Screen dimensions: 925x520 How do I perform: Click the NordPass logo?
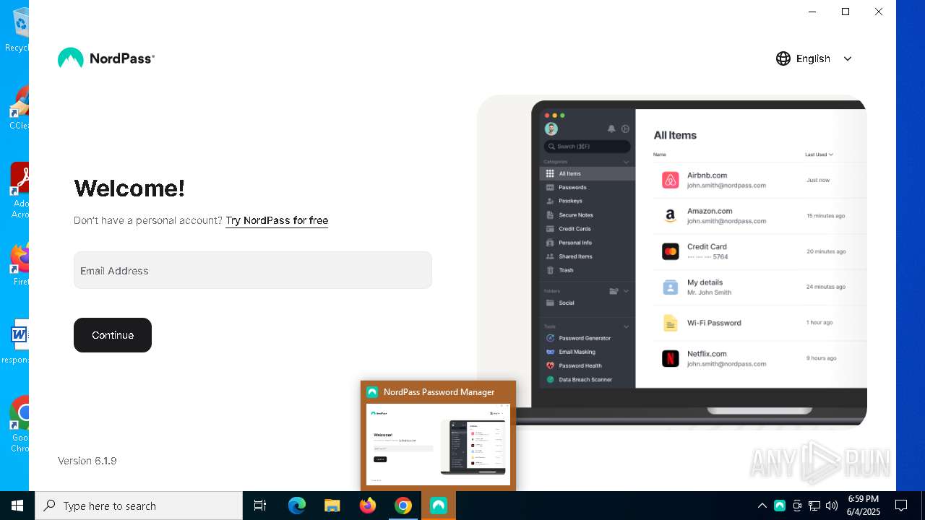click(106, 58)
